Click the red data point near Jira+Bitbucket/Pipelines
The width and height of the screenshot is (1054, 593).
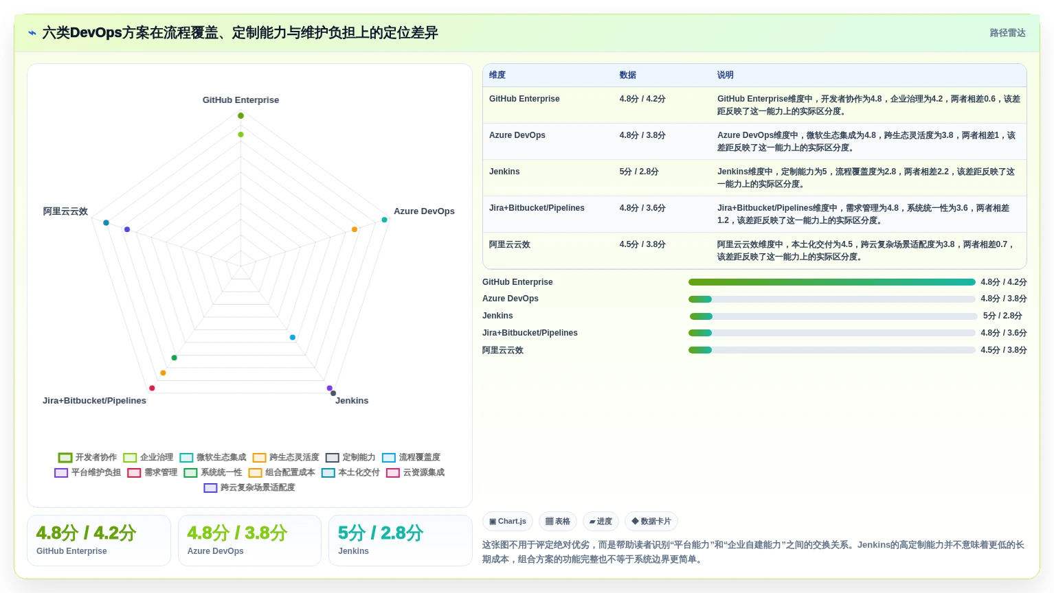point(152,388)
